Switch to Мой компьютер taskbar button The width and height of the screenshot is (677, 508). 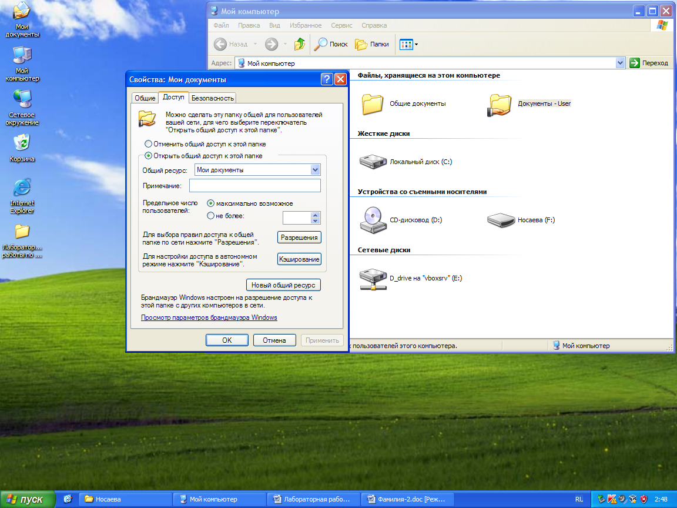click(x=219, y=499)
